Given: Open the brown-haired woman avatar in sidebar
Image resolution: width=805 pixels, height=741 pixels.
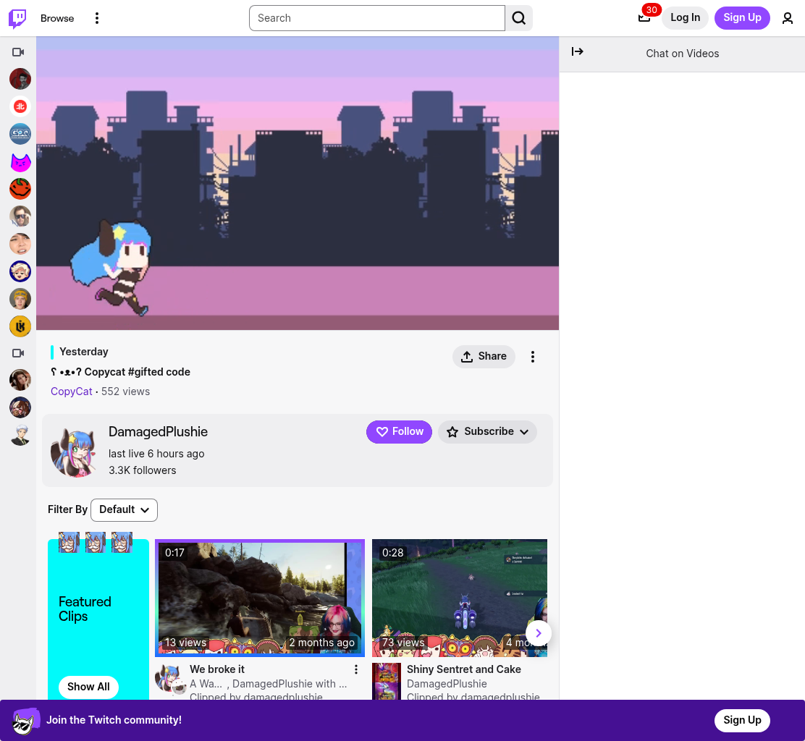Looking at the screenshot, I should point(20,380).
